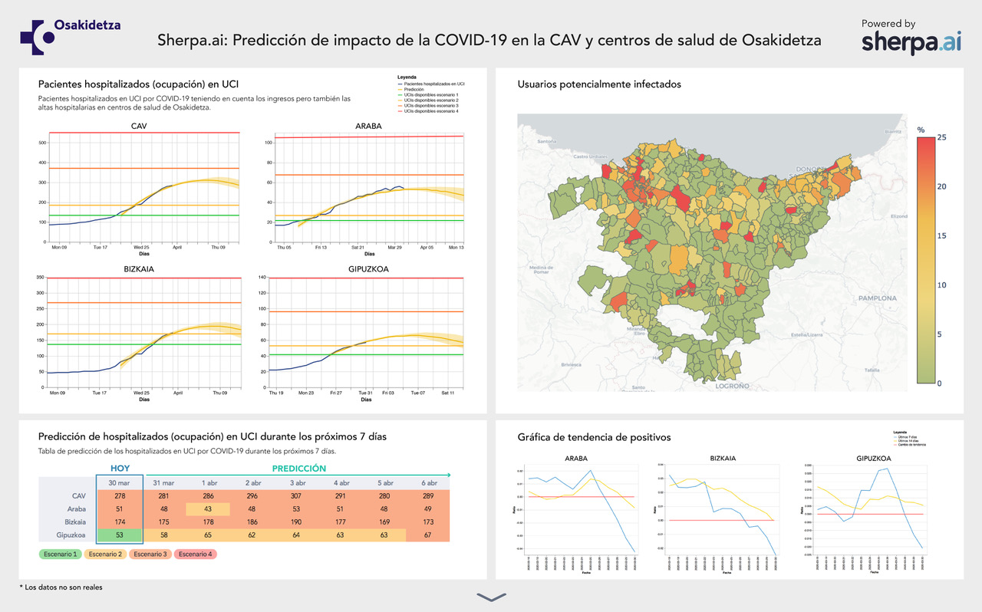Expand the page with the bottom chevron
This screenshot has height=612, width=982.
pos(490,597)
